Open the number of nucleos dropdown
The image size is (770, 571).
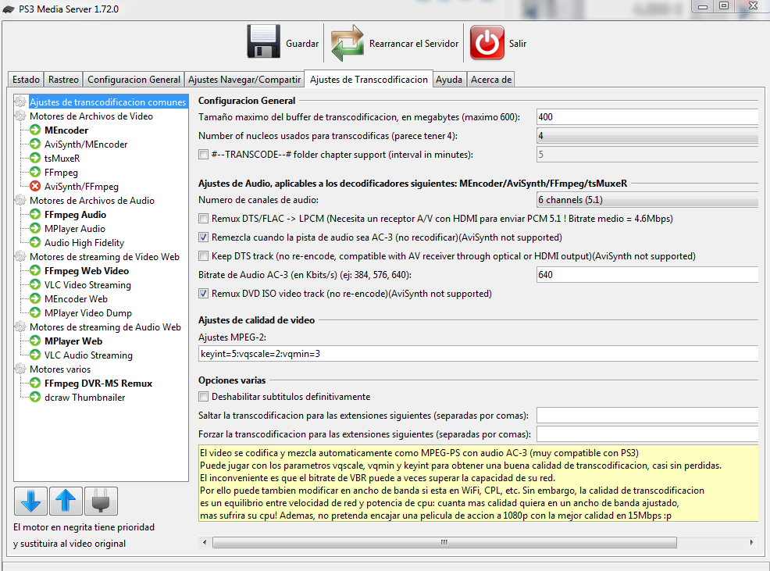point(648,136)
